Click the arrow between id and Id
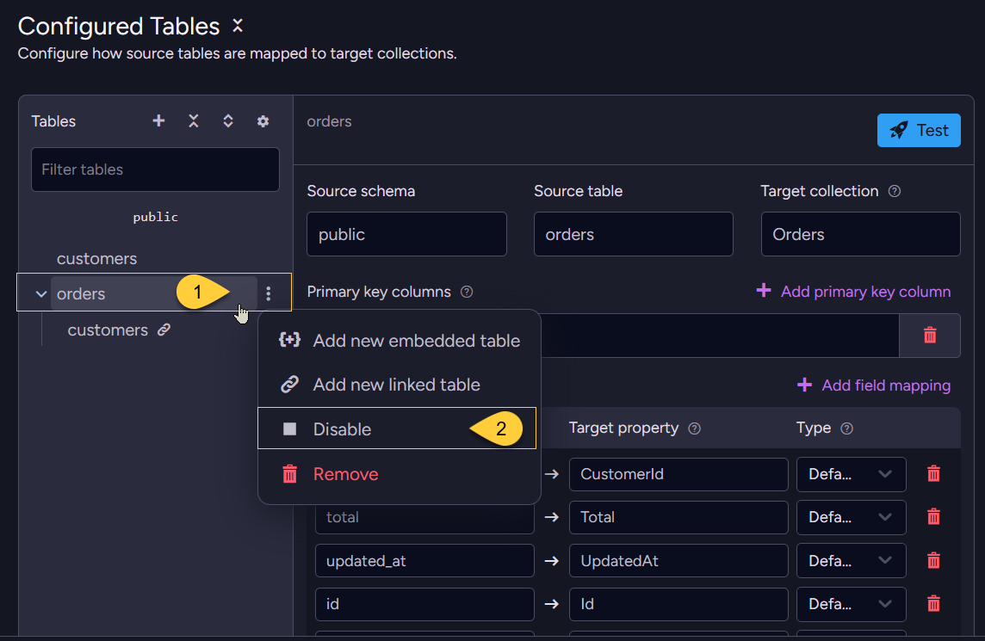 pyautogui.click(x=552, y=604)
